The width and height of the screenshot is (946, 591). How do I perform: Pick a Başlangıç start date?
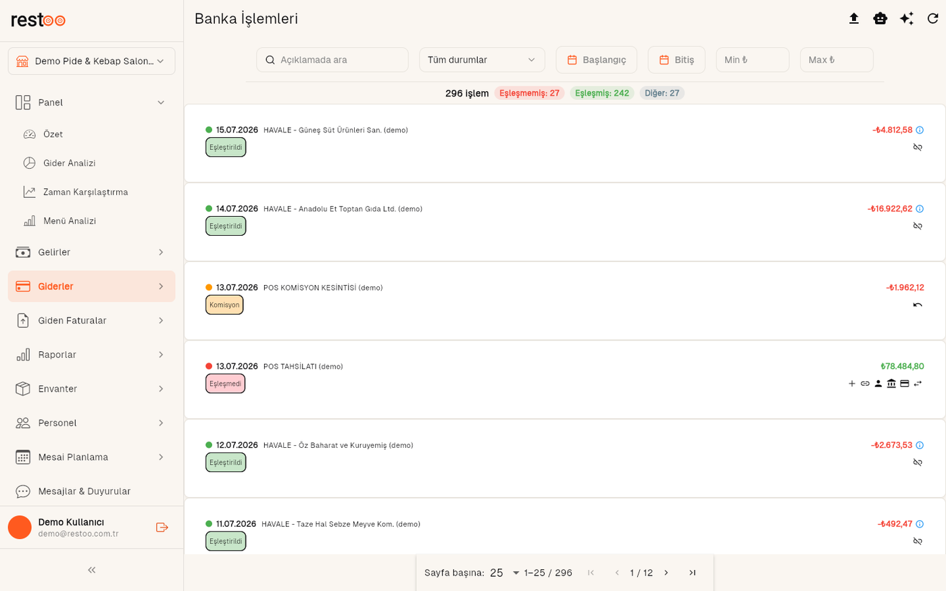click(x=597, y=60)
